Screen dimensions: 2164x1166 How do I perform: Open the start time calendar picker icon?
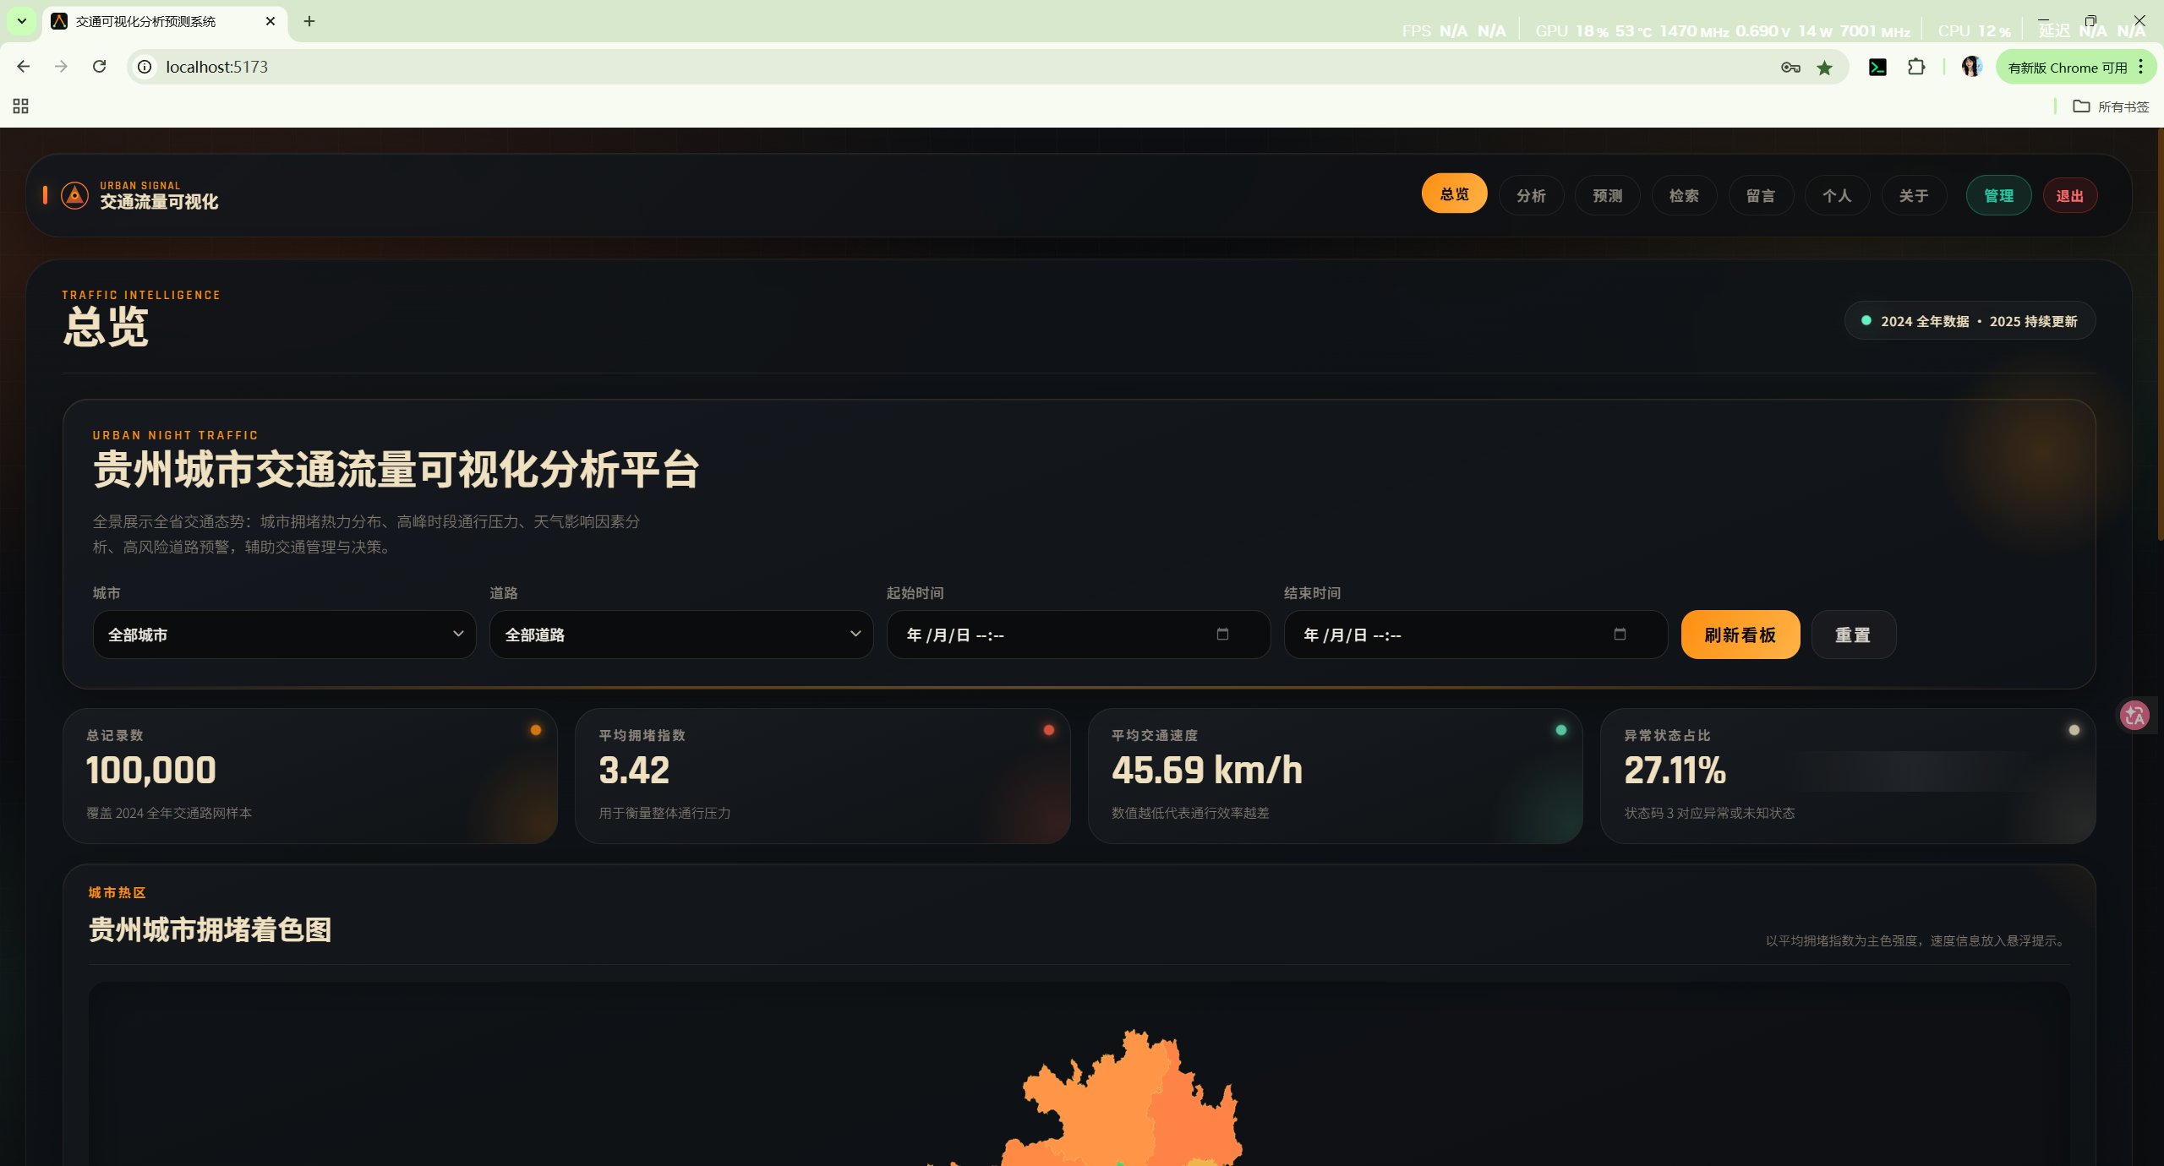tap(1221, 634)
